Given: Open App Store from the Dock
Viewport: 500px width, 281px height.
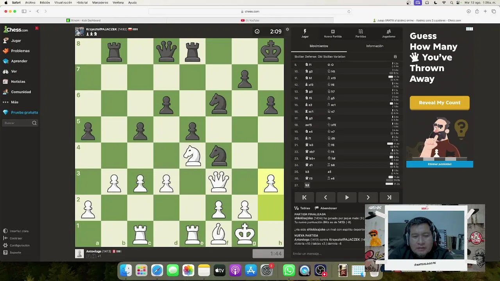Looking at the screenshot, I should click(x=251, y=270).
